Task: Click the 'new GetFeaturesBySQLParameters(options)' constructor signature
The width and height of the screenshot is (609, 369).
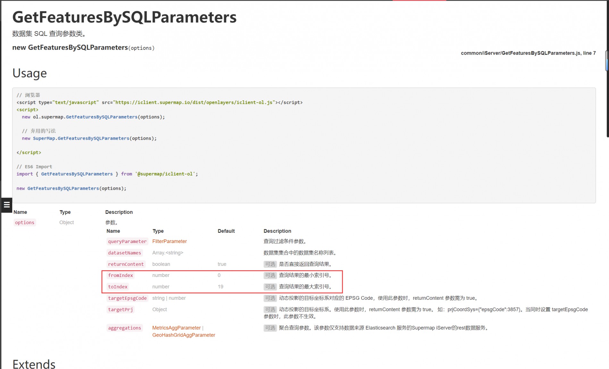Action: click(83, 48)
